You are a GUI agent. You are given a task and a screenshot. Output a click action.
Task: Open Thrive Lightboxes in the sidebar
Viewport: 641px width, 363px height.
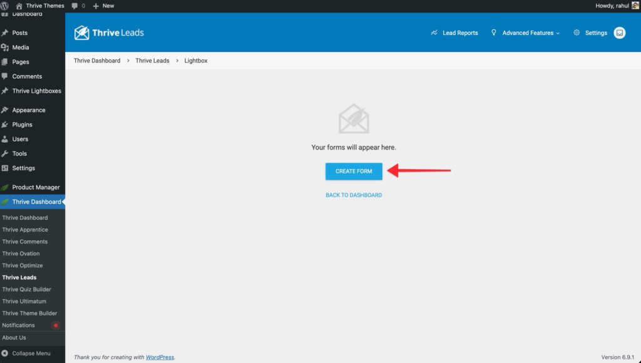[36, 91]
